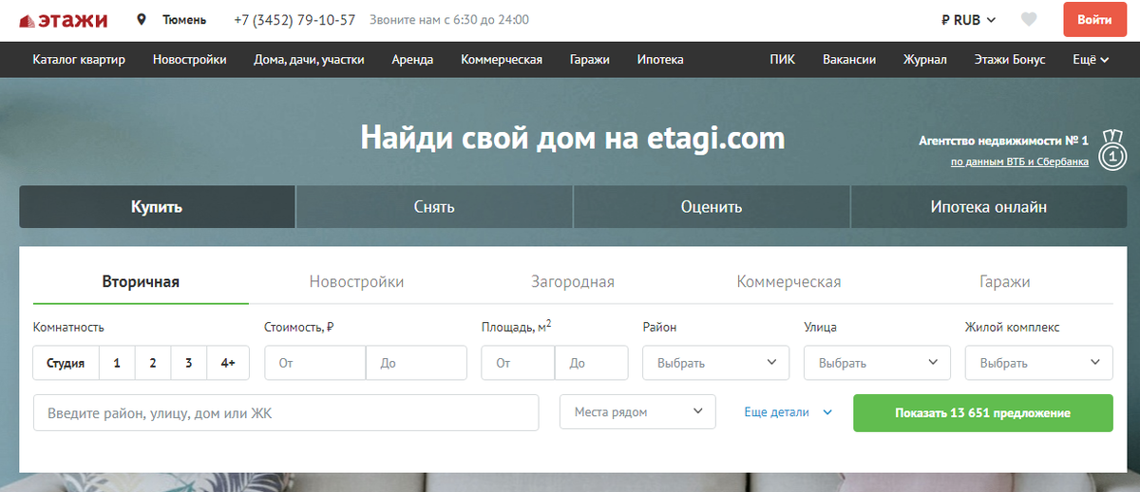Open the Улица dropdown
Viewport: 1140px width, 492px height.
(x=877, y=363)
